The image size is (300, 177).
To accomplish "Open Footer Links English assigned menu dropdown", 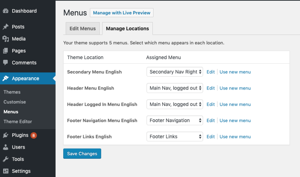I will (x=175, y=136).
